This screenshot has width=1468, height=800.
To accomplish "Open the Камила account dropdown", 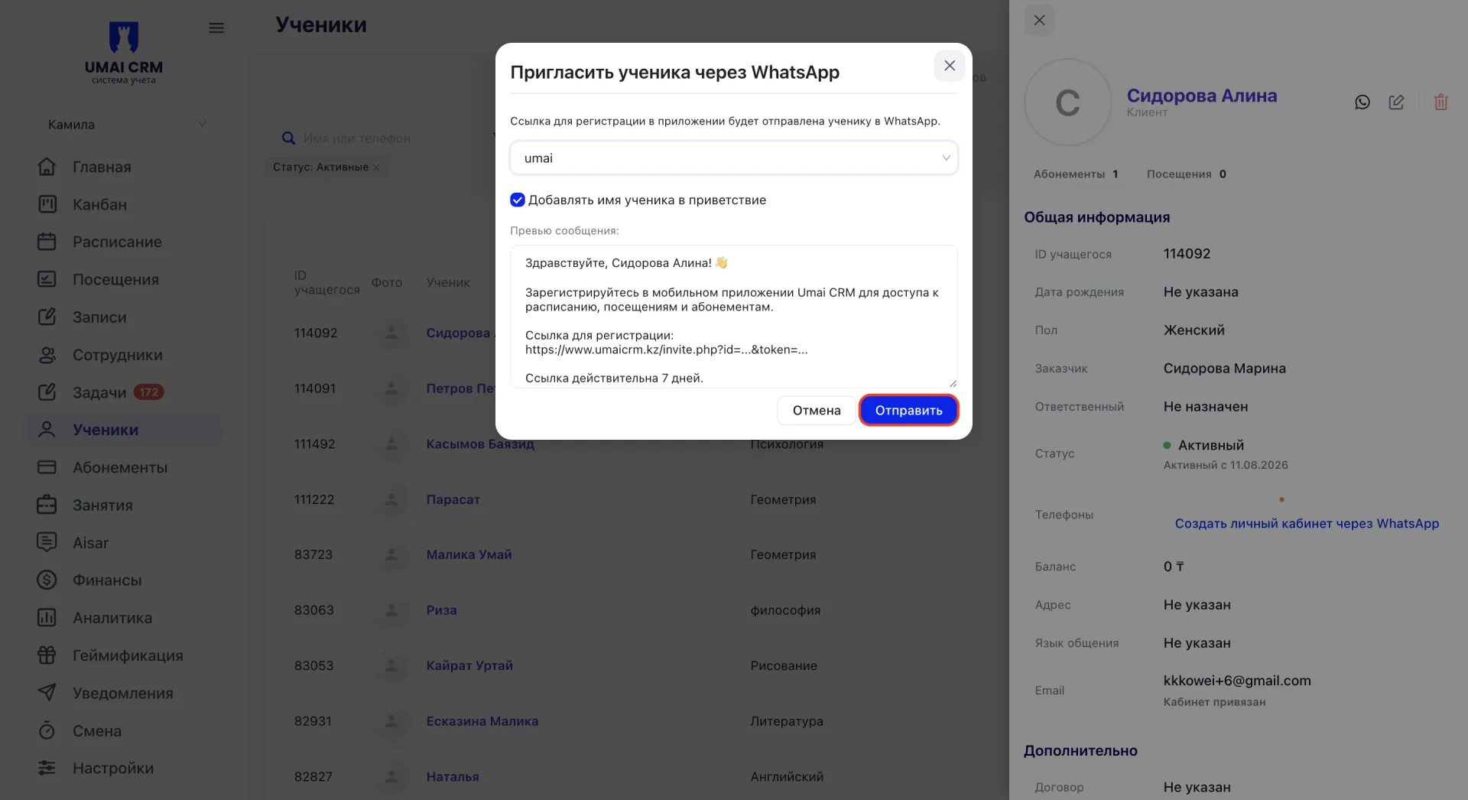I will (125, 124).
